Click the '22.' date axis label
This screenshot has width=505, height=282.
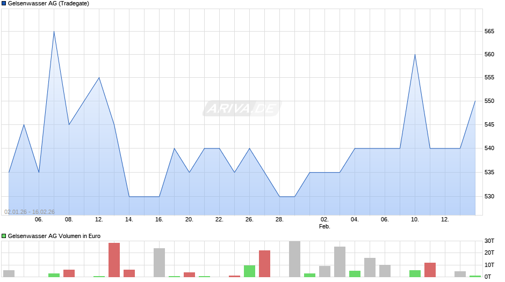click(x=219, y=220)
